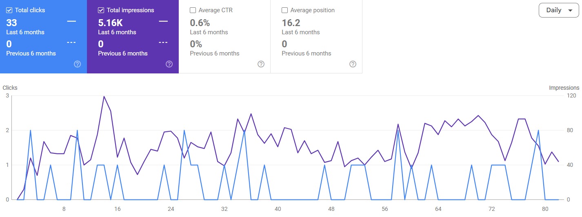Select the 16.2 average position number
The width and height of the screenshot is (582, 217).
tap(291, 23)
